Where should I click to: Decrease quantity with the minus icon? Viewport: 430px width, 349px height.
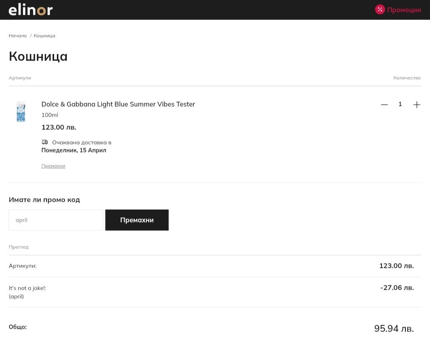pos(384,105)
